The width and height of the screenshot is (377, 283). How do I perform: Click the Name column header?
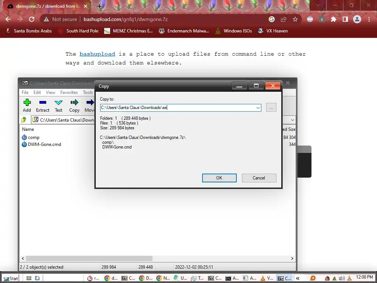pyautogui.click(x=28, y=129)
